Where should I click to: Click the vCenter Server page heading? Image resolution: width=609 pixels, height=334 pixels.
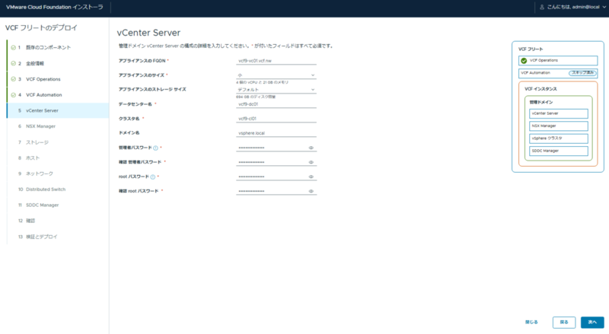coord(148,33)
